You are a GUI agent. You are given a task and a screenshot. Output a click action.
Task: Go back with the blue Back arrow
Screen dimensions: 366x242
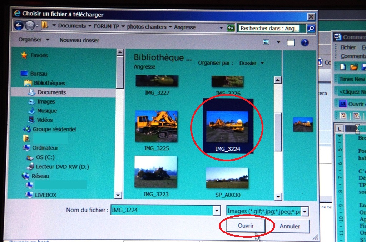pos(19,26)
